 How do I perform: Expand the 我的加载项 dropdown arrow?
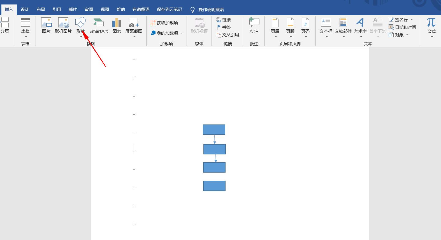coord(182,33)
